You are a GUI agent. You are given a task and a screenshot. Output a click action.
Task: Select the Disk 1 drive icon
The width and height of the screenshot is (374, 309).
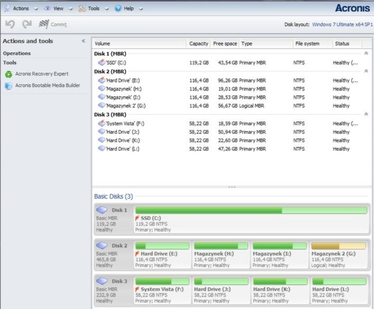[x=102, y=210]
